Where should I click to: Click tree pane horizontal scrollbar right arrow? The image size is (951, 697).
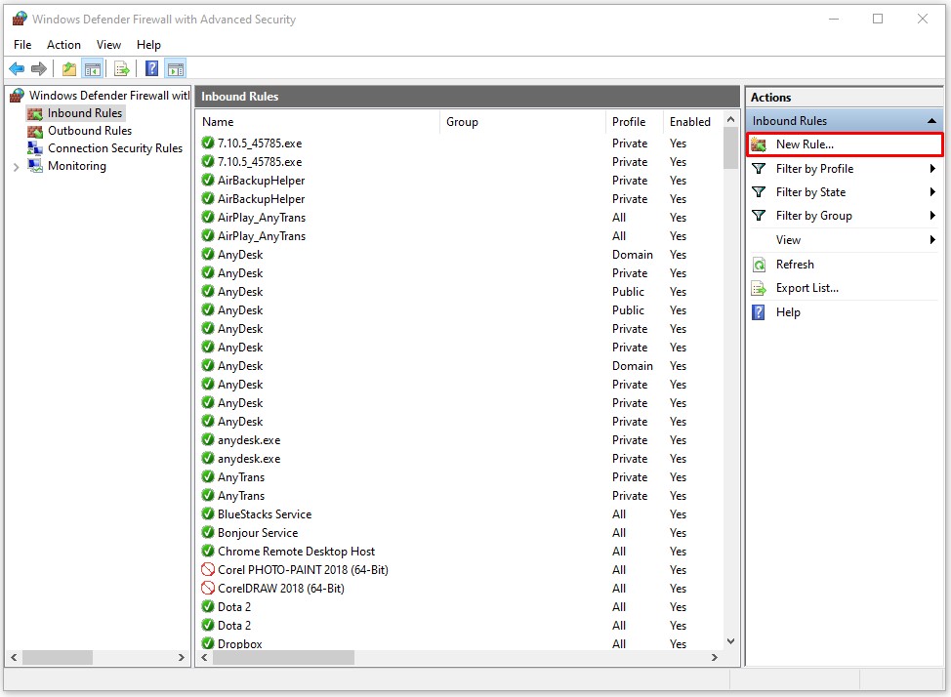click(x=181, y=657)
